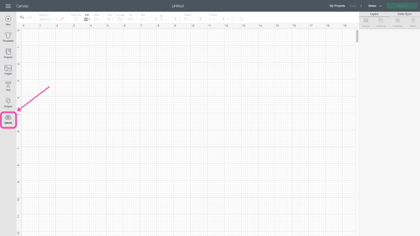Open the Edit scissors menu

[x=87, y=19]
